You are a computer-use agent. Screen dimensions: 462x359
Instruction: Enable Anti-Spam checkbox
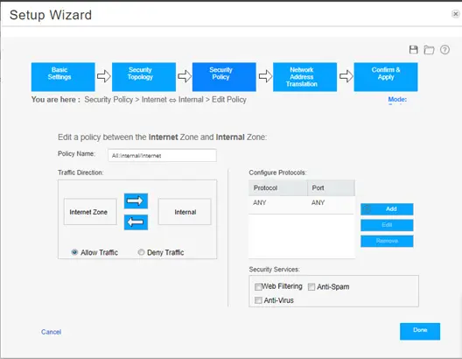(x=311, y=287)
